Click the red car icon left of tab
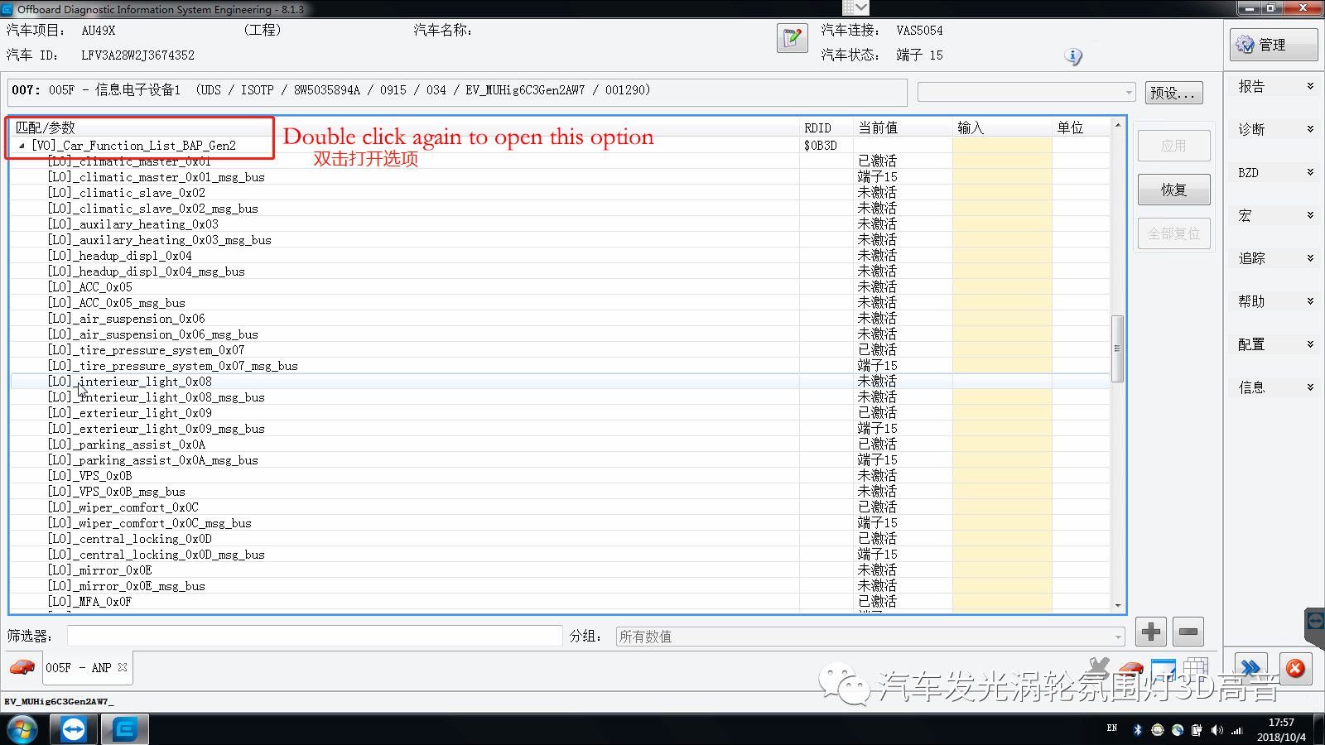 (x=22, y=667)
